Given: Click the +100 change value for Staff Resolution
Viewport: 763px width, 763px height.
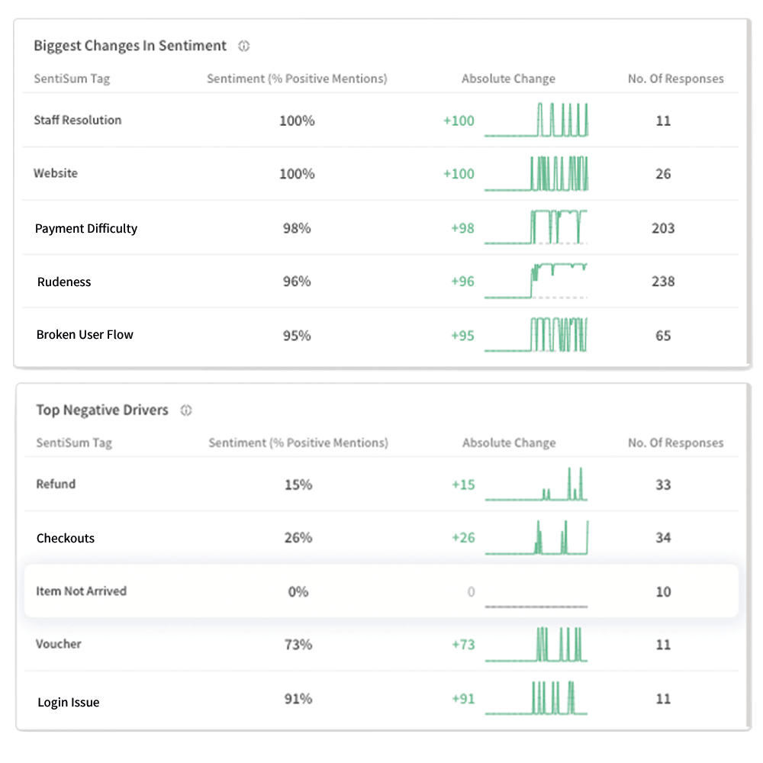Looking at the screenshot, I should pyautogui.click(x=457, y=120).
